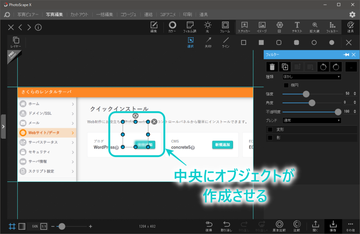360x234 pixels.
Task: Add a フィルター filter object
Action: pos(332,27)
